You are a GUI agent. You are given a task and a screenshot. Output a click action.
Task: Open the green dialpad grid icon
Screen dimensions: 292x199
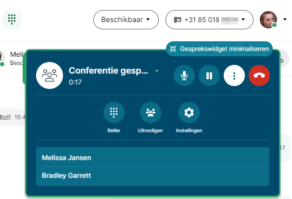[12, 19]
